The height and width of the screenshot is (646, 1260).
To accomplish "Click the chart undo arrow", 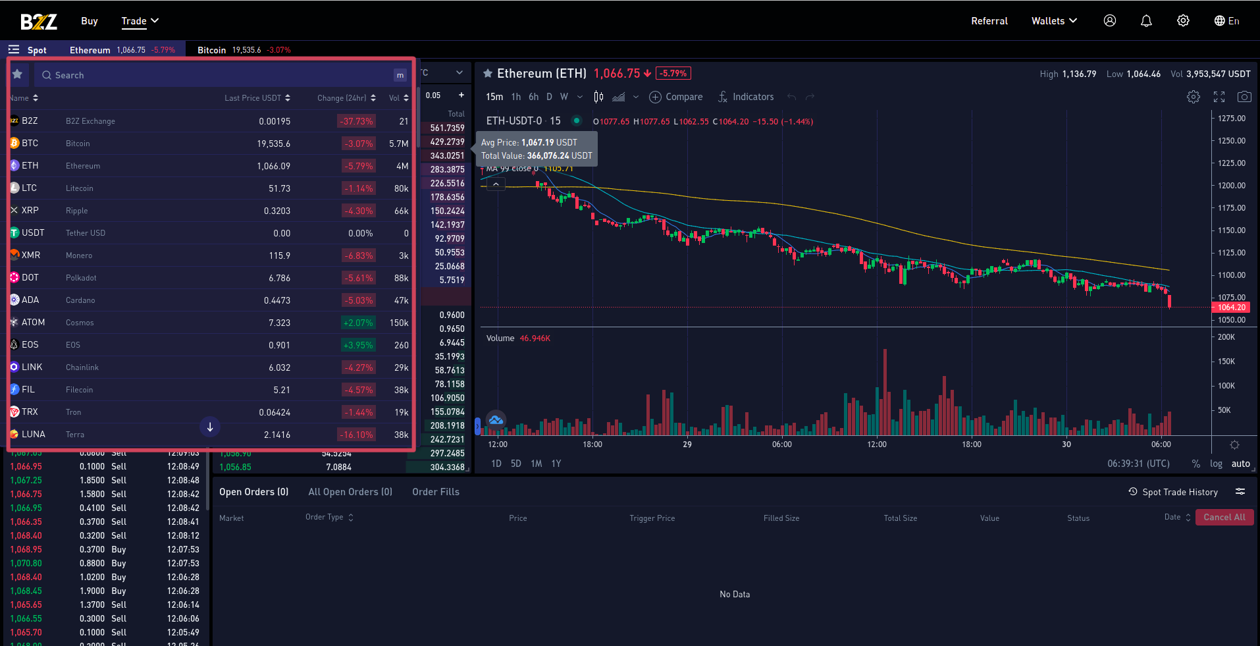I will coord(792,97).
